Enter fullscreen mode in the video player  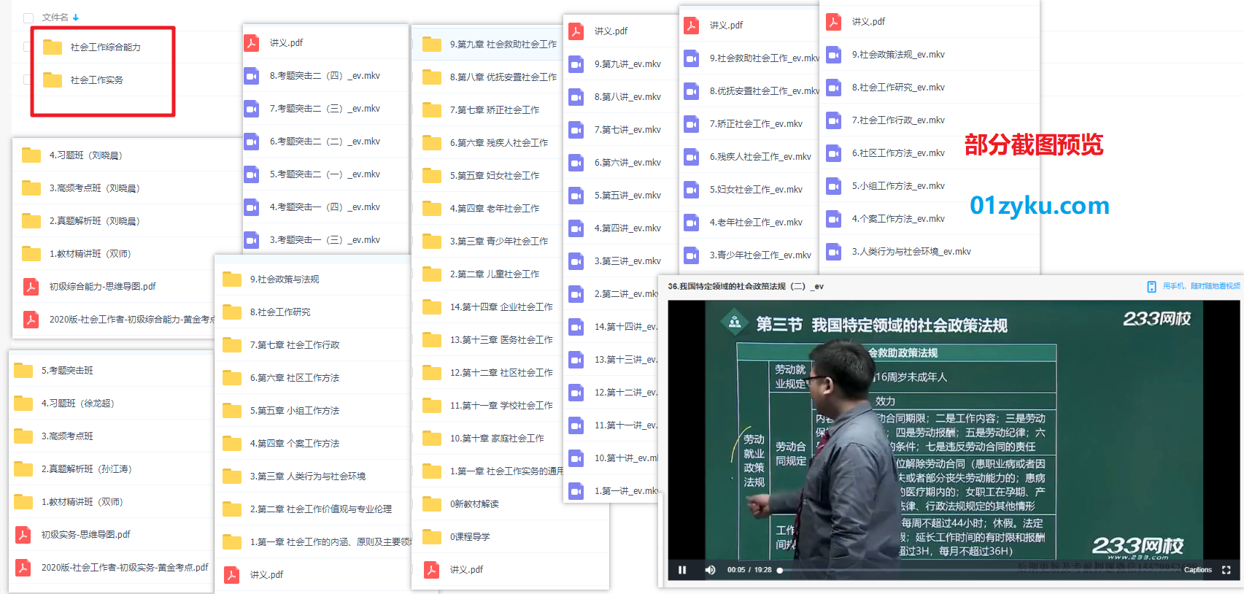coord(1226,570)
